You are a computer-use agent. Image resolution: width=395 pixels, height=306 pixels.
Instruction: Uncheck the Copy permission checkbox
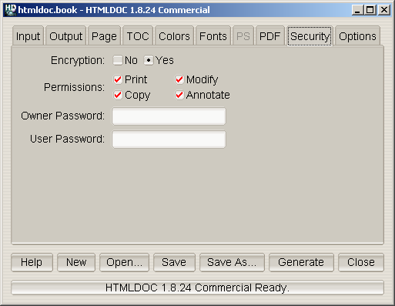coord(118,95)
